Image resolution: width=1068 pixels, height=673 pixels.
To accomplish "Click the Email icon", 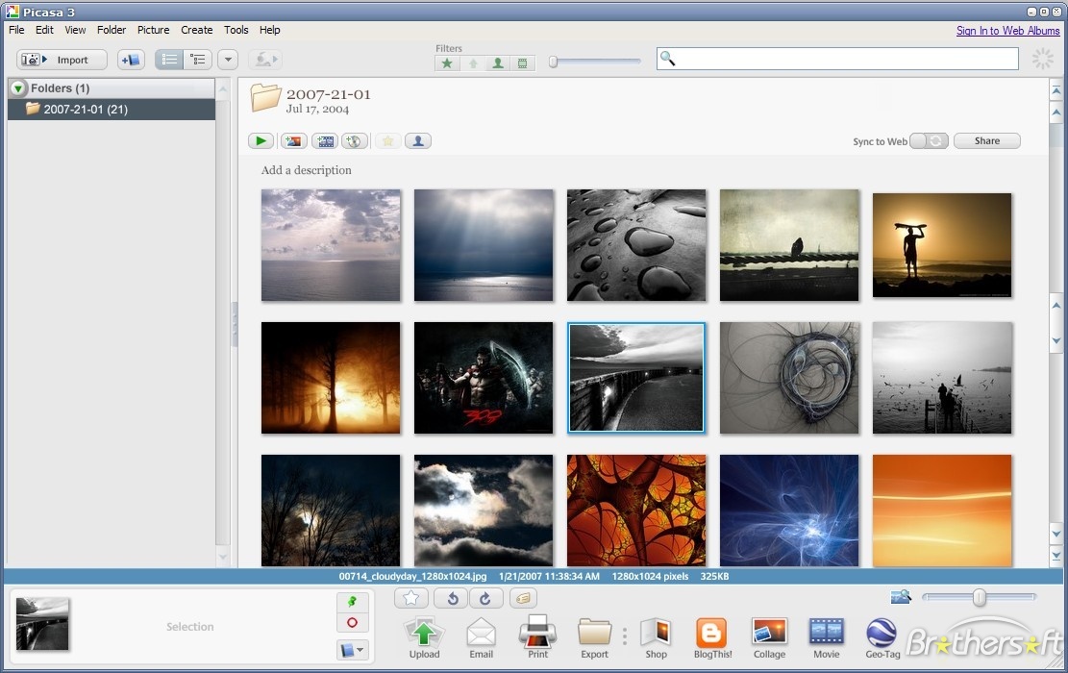I will [x=481, y=636].
